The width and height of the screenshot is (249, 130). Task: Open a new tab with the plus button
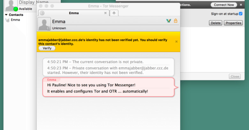pyautogui.click(x=114, y=13)
